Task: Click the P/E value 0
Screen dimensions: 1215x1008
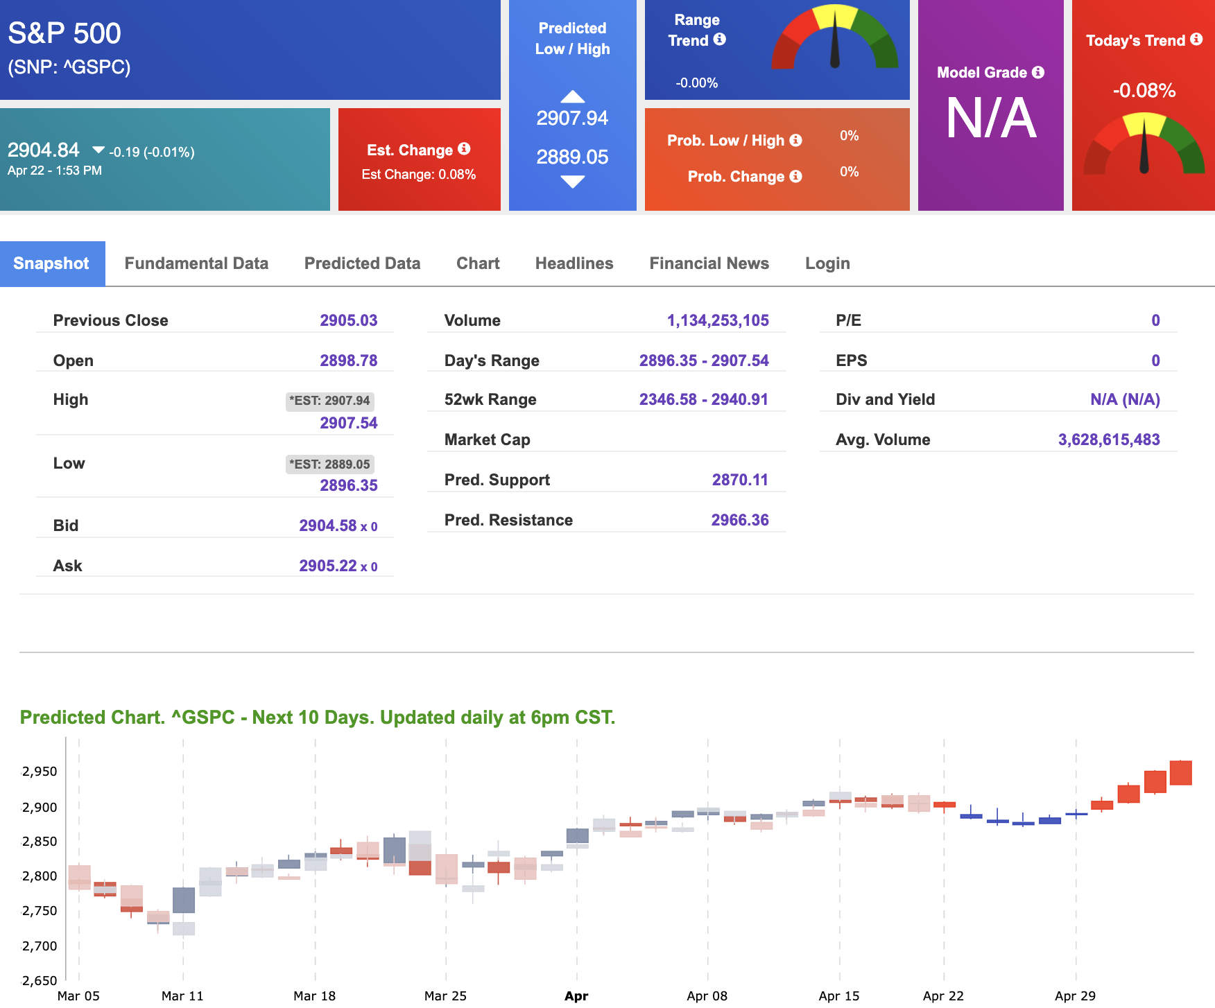Action: coord(1155,320)
